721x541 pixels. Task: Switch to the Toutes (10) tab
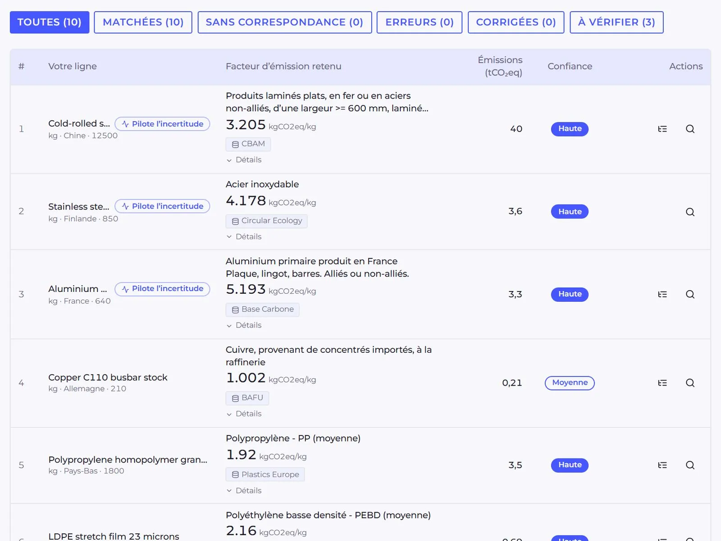point(50,22)
